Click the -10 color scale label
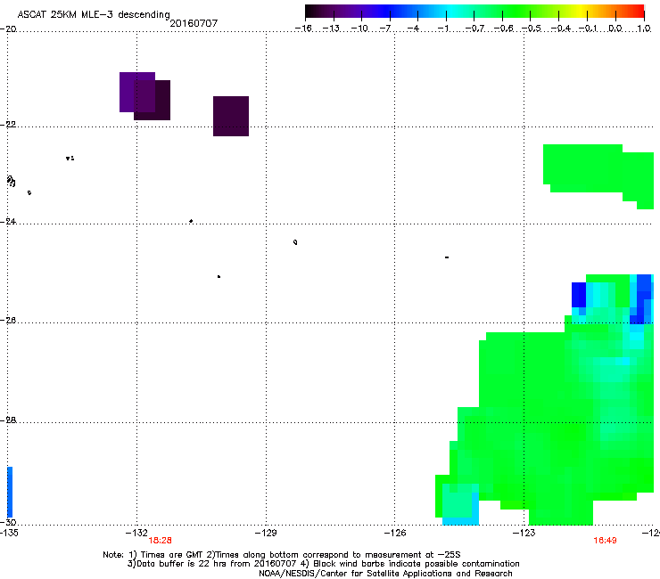Screen dimensions: 660x579 tap(359, 29)
